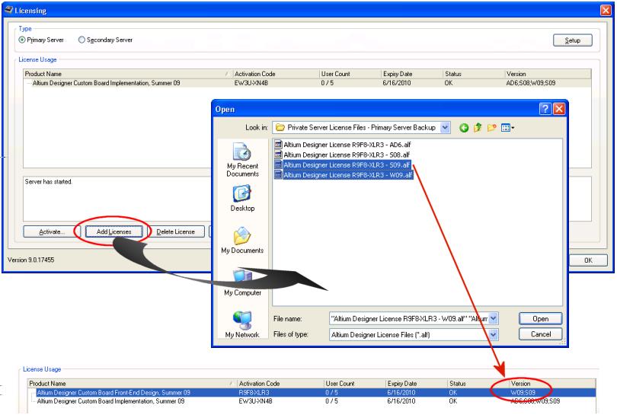The height and width of the screenshot is (418, 617).
Task: Select the Custom Board Implementation row in top list
Action: click(x=307, y=83)
